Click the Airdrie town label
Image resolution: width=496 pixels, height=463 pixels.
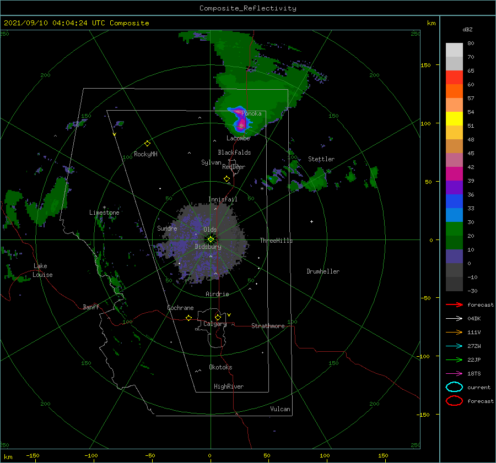pos(217,294)
